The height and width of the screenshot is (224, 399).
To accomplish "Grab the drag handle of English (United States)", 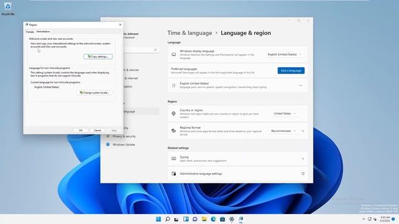I will point(174,86).
